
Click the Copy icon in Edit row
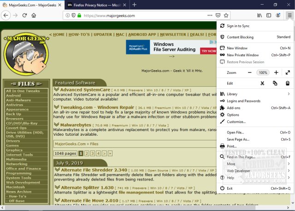point(275,83)
